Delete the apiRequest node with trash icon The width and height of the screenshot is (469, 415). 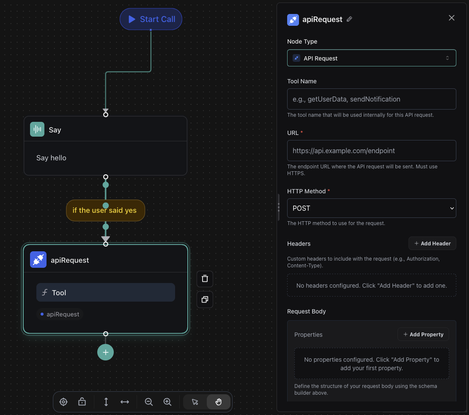pyautogui.click(x=205, y=279)
